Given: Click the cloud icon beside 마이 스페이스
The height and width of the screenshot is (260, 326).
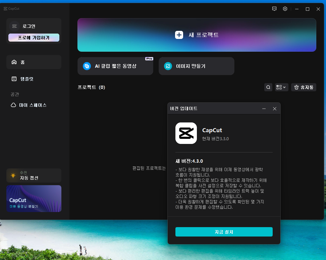Looking at the screenshot, I should tap(13, 105).
